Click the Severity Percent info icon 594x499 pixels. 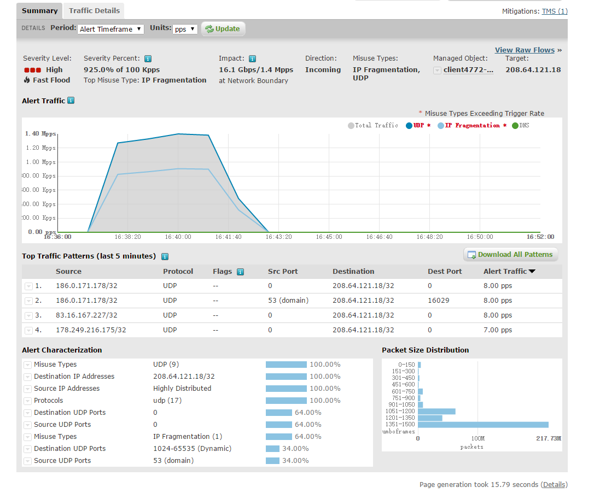148,58
